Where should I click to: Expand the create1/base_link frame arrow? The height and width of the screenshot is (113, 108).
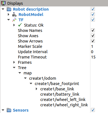36,89
